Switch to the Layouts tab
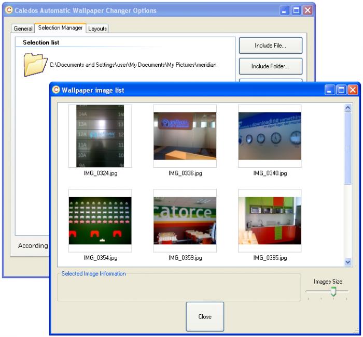363x337 pixels. click(97, 28)
